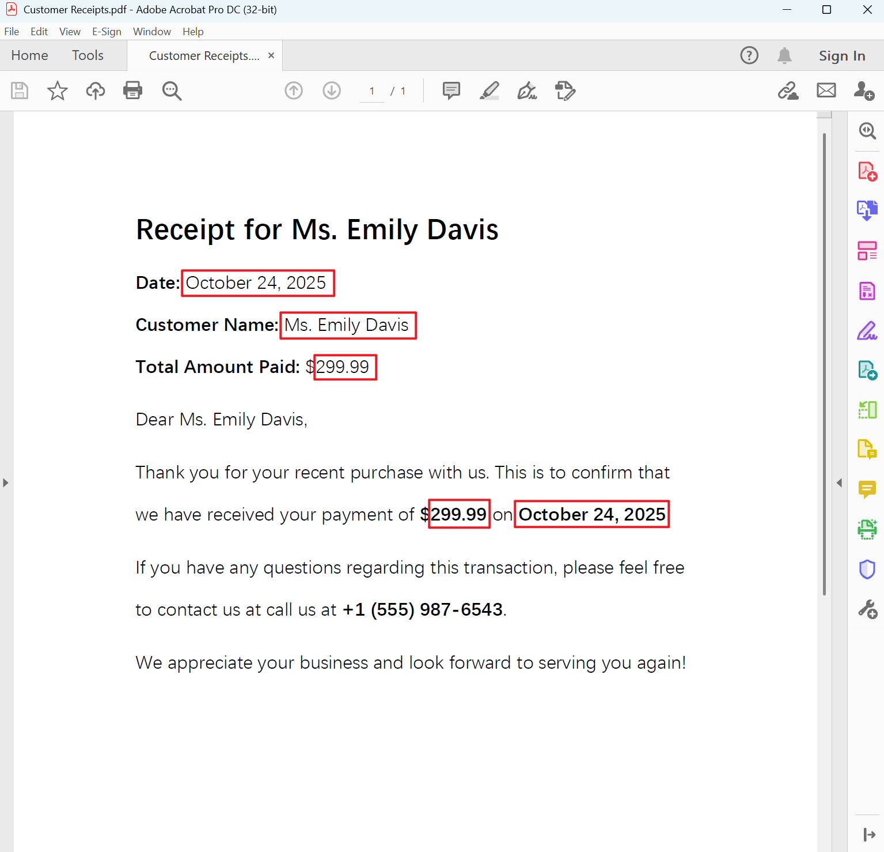Expand the left navigation pane
The height and width of the screenshot is (852, 884).
6,482
